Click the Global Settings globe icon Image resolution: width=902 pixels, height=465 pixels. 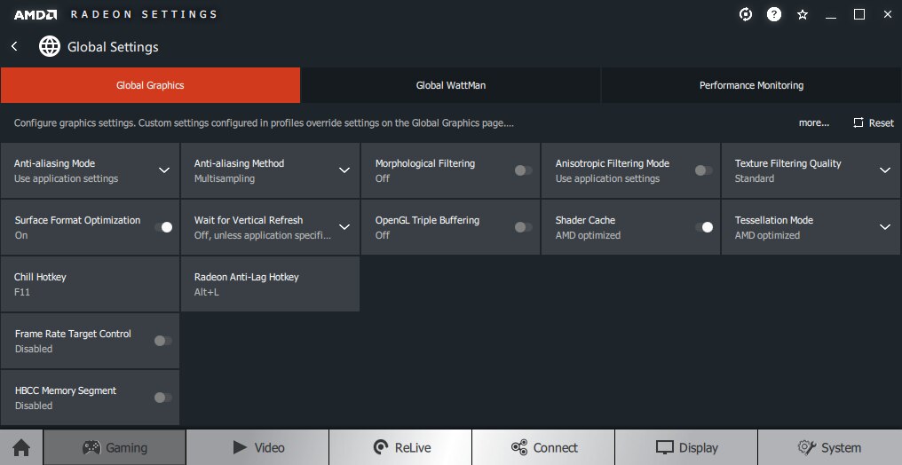point(50,46)
